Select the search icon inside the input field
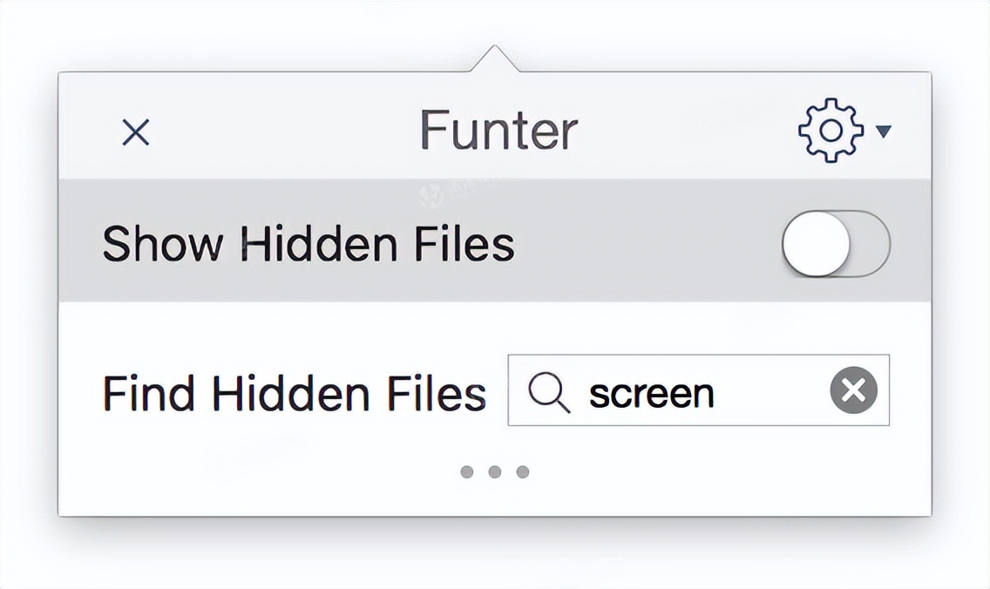This screenshot has height=589, width=990. click(x=548, y=392)
